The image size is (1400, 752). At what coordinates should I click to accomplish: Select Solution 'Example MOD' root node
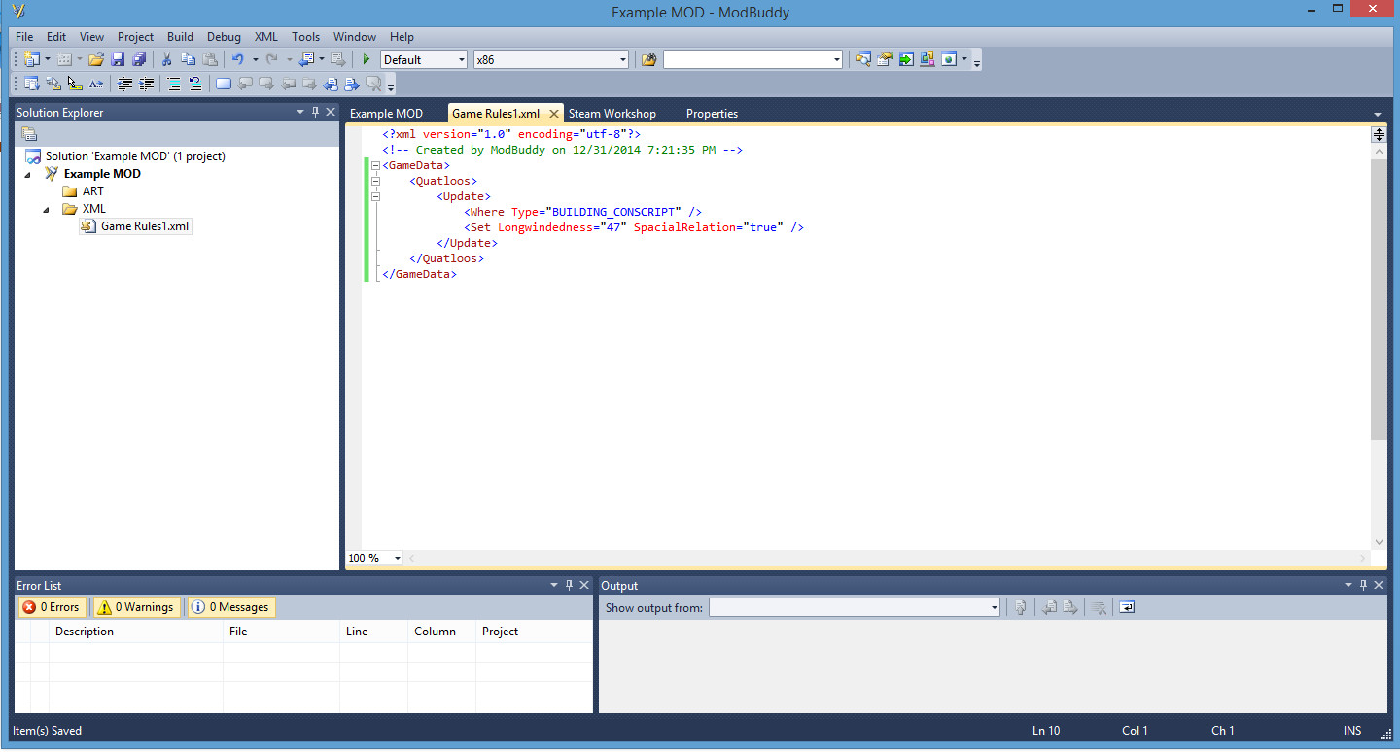[x=135, y=156]
